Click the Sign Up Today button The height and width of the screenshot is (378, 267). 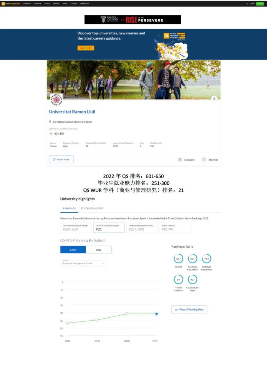86,48
